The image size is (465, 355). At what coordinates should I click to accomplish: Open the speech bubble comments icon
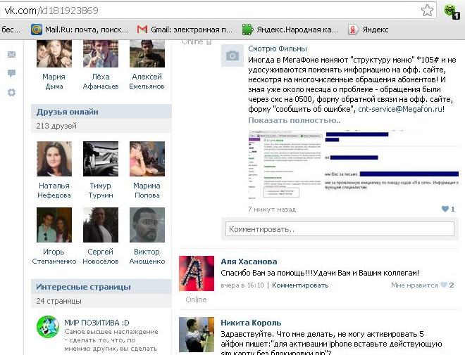11,73
